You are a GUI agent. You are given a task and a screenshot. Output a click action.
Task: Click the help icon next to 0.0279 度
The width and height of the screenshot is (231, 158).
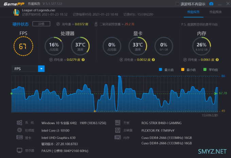(83, 60)
